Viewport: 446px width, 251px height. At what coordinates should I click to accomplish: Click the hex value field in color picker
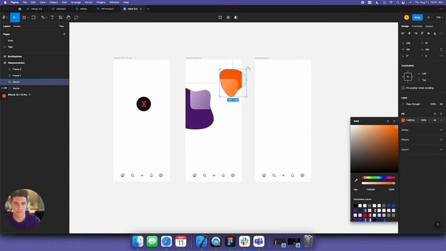tap(371, 190)
